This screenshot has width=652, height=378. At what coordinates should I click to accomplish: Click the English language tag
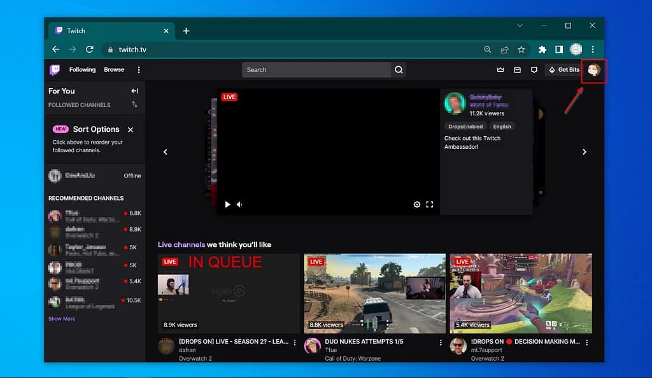pos(502,127)
